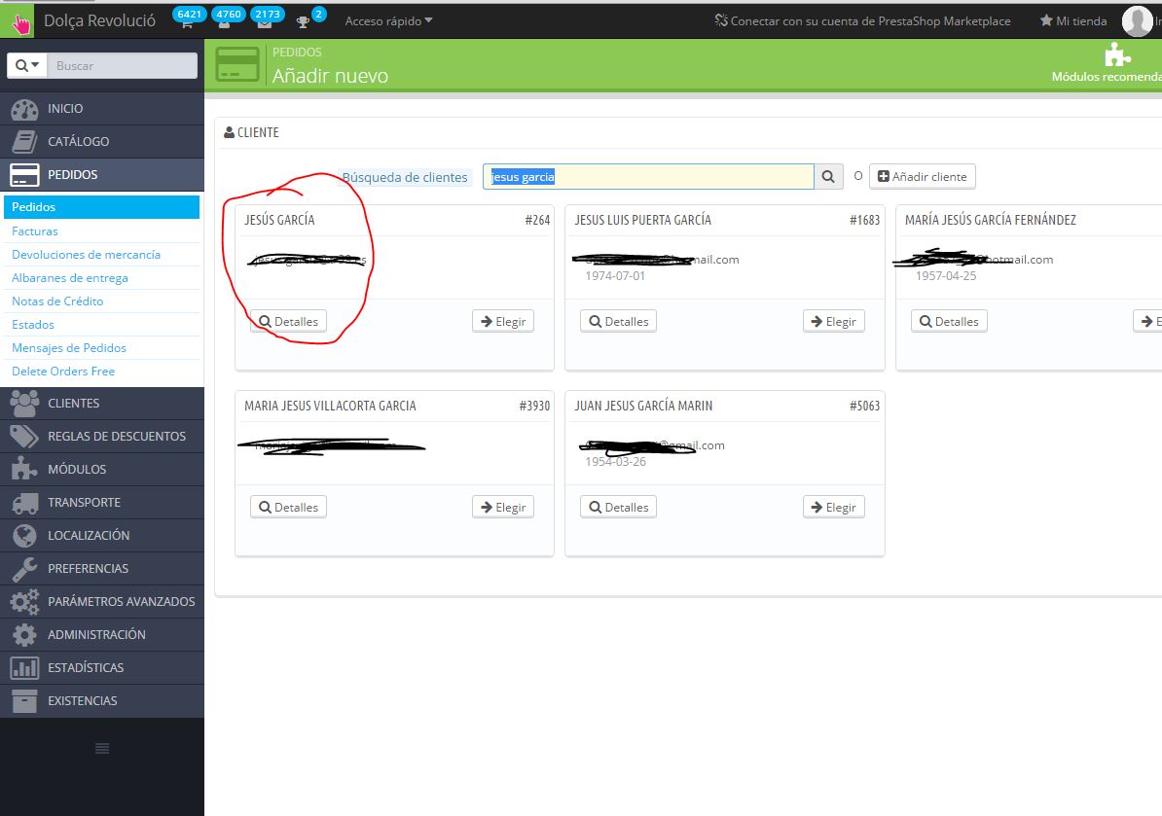
Task: Choose Elegir for Maria Jesus Villacorta Garcia
Action: coord(503,508)
